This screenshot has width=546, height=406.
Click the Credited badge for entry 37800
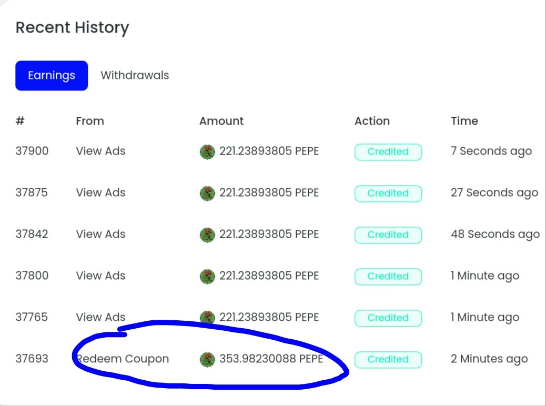coord(388,276)
